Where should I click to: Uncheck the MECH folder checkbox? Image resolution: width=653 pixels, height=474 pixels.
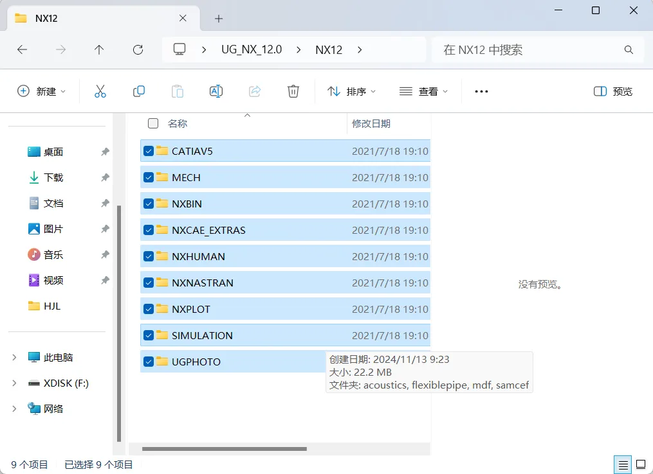(x=148, y=177)
